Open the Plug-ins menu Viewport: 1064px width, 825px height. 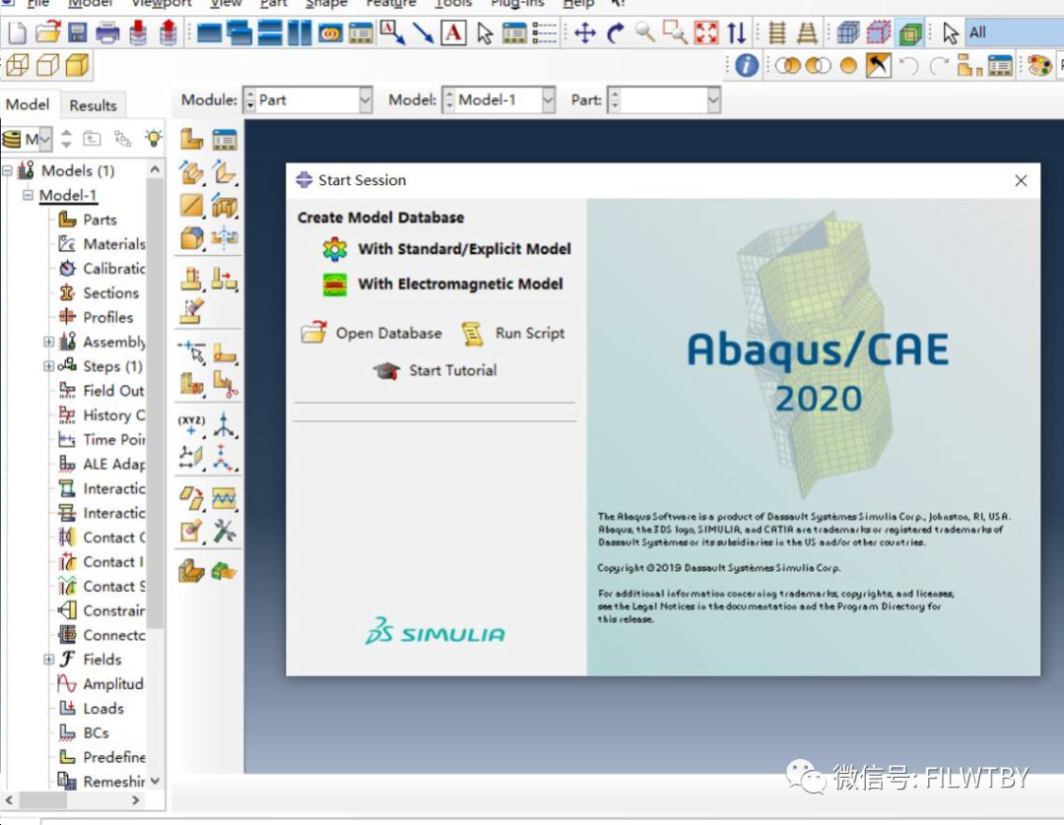(x=517, y=4)
